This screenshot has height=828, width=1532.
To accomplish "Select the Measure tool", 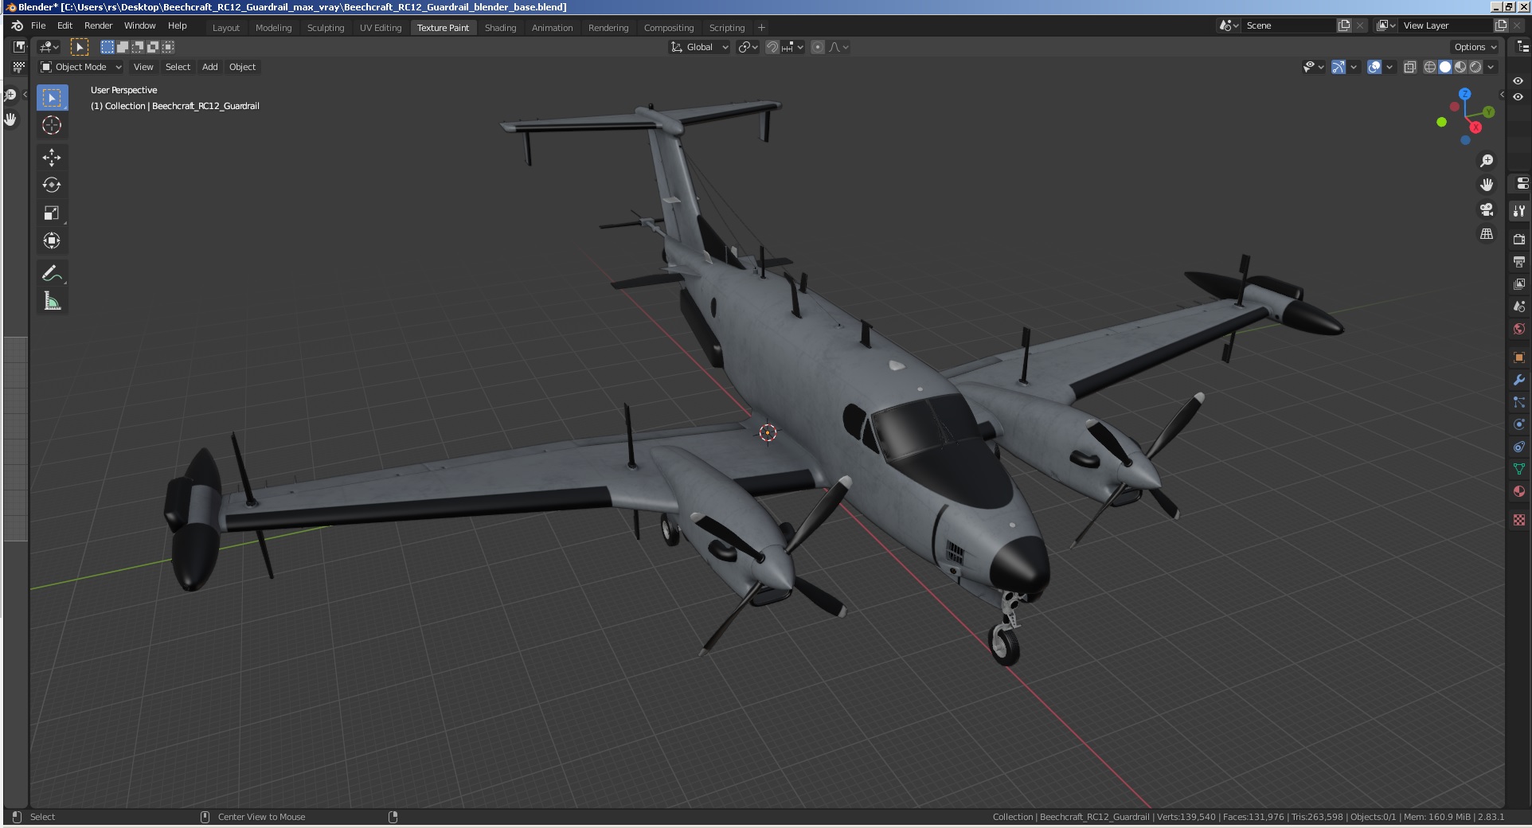I will coord(52,301).
